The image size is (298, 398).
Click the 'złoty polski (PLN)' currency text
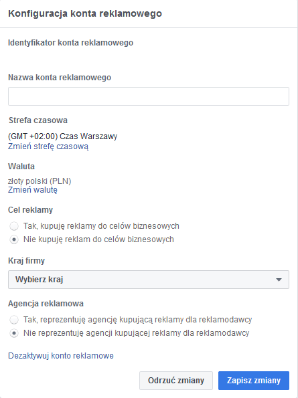(40, 181)
